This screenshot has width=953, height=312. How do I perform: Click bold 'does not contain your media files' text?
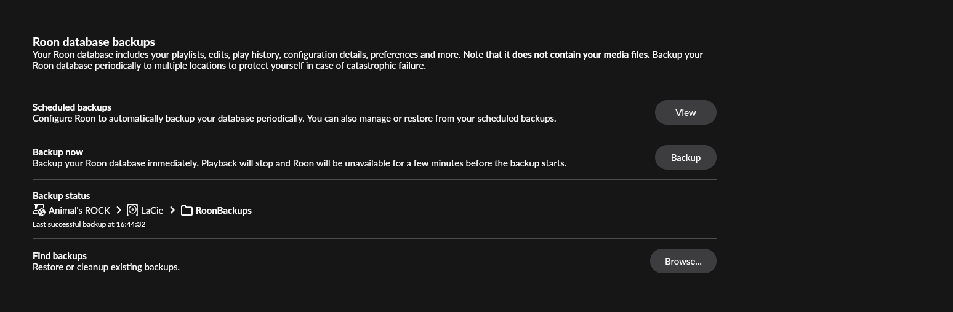[581, 54]
